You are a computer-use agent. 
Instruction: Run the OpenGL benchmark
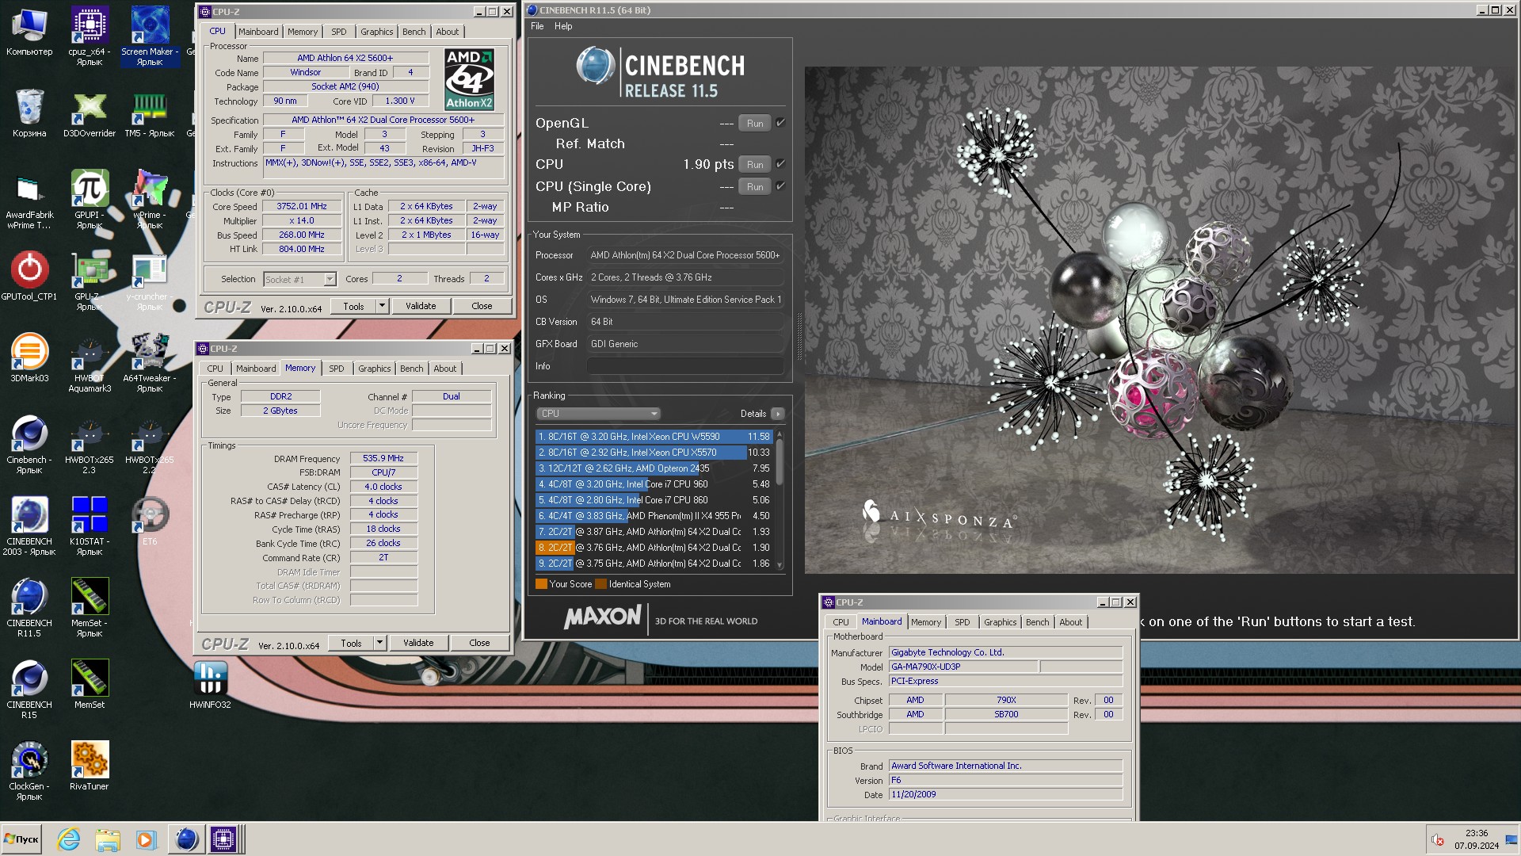click(x=755, y=123)
